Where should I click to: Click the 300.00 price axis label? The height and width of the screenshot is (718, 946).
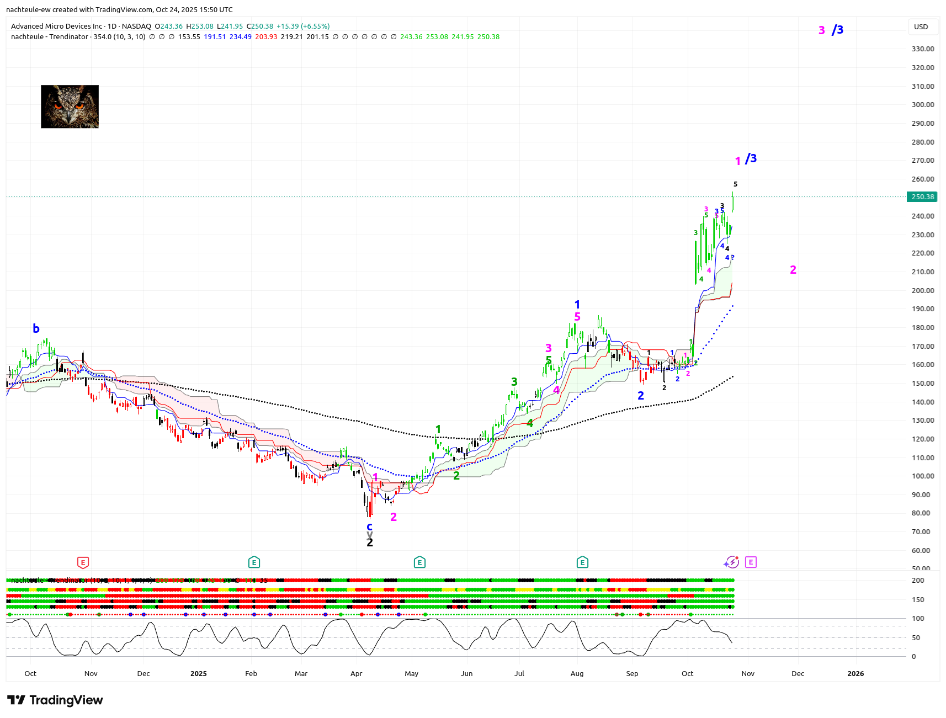(x=923, y=104)
